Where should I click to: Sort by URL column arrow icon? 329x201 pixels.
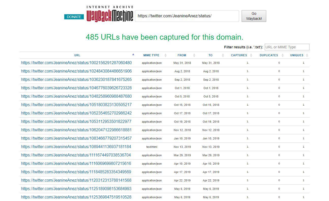pos(133,55)
